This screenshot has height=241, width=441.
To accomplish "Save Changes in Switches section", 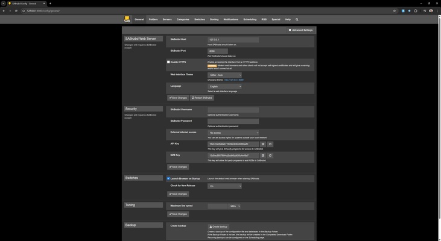I will click(178, 194).
